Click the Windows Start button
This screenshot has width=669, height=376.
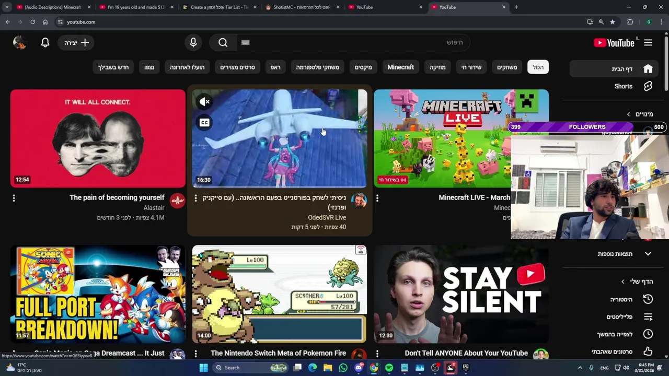pyautogui.click(x=203, y=368)
